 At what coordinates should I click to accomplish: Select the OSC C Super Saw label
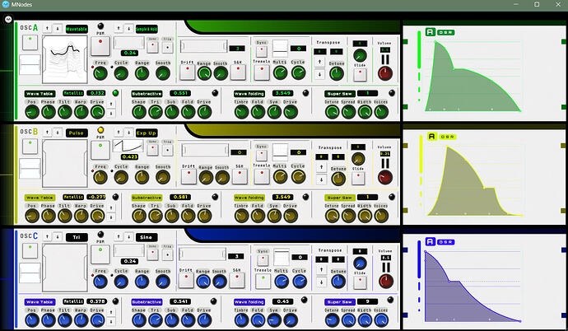339,301
